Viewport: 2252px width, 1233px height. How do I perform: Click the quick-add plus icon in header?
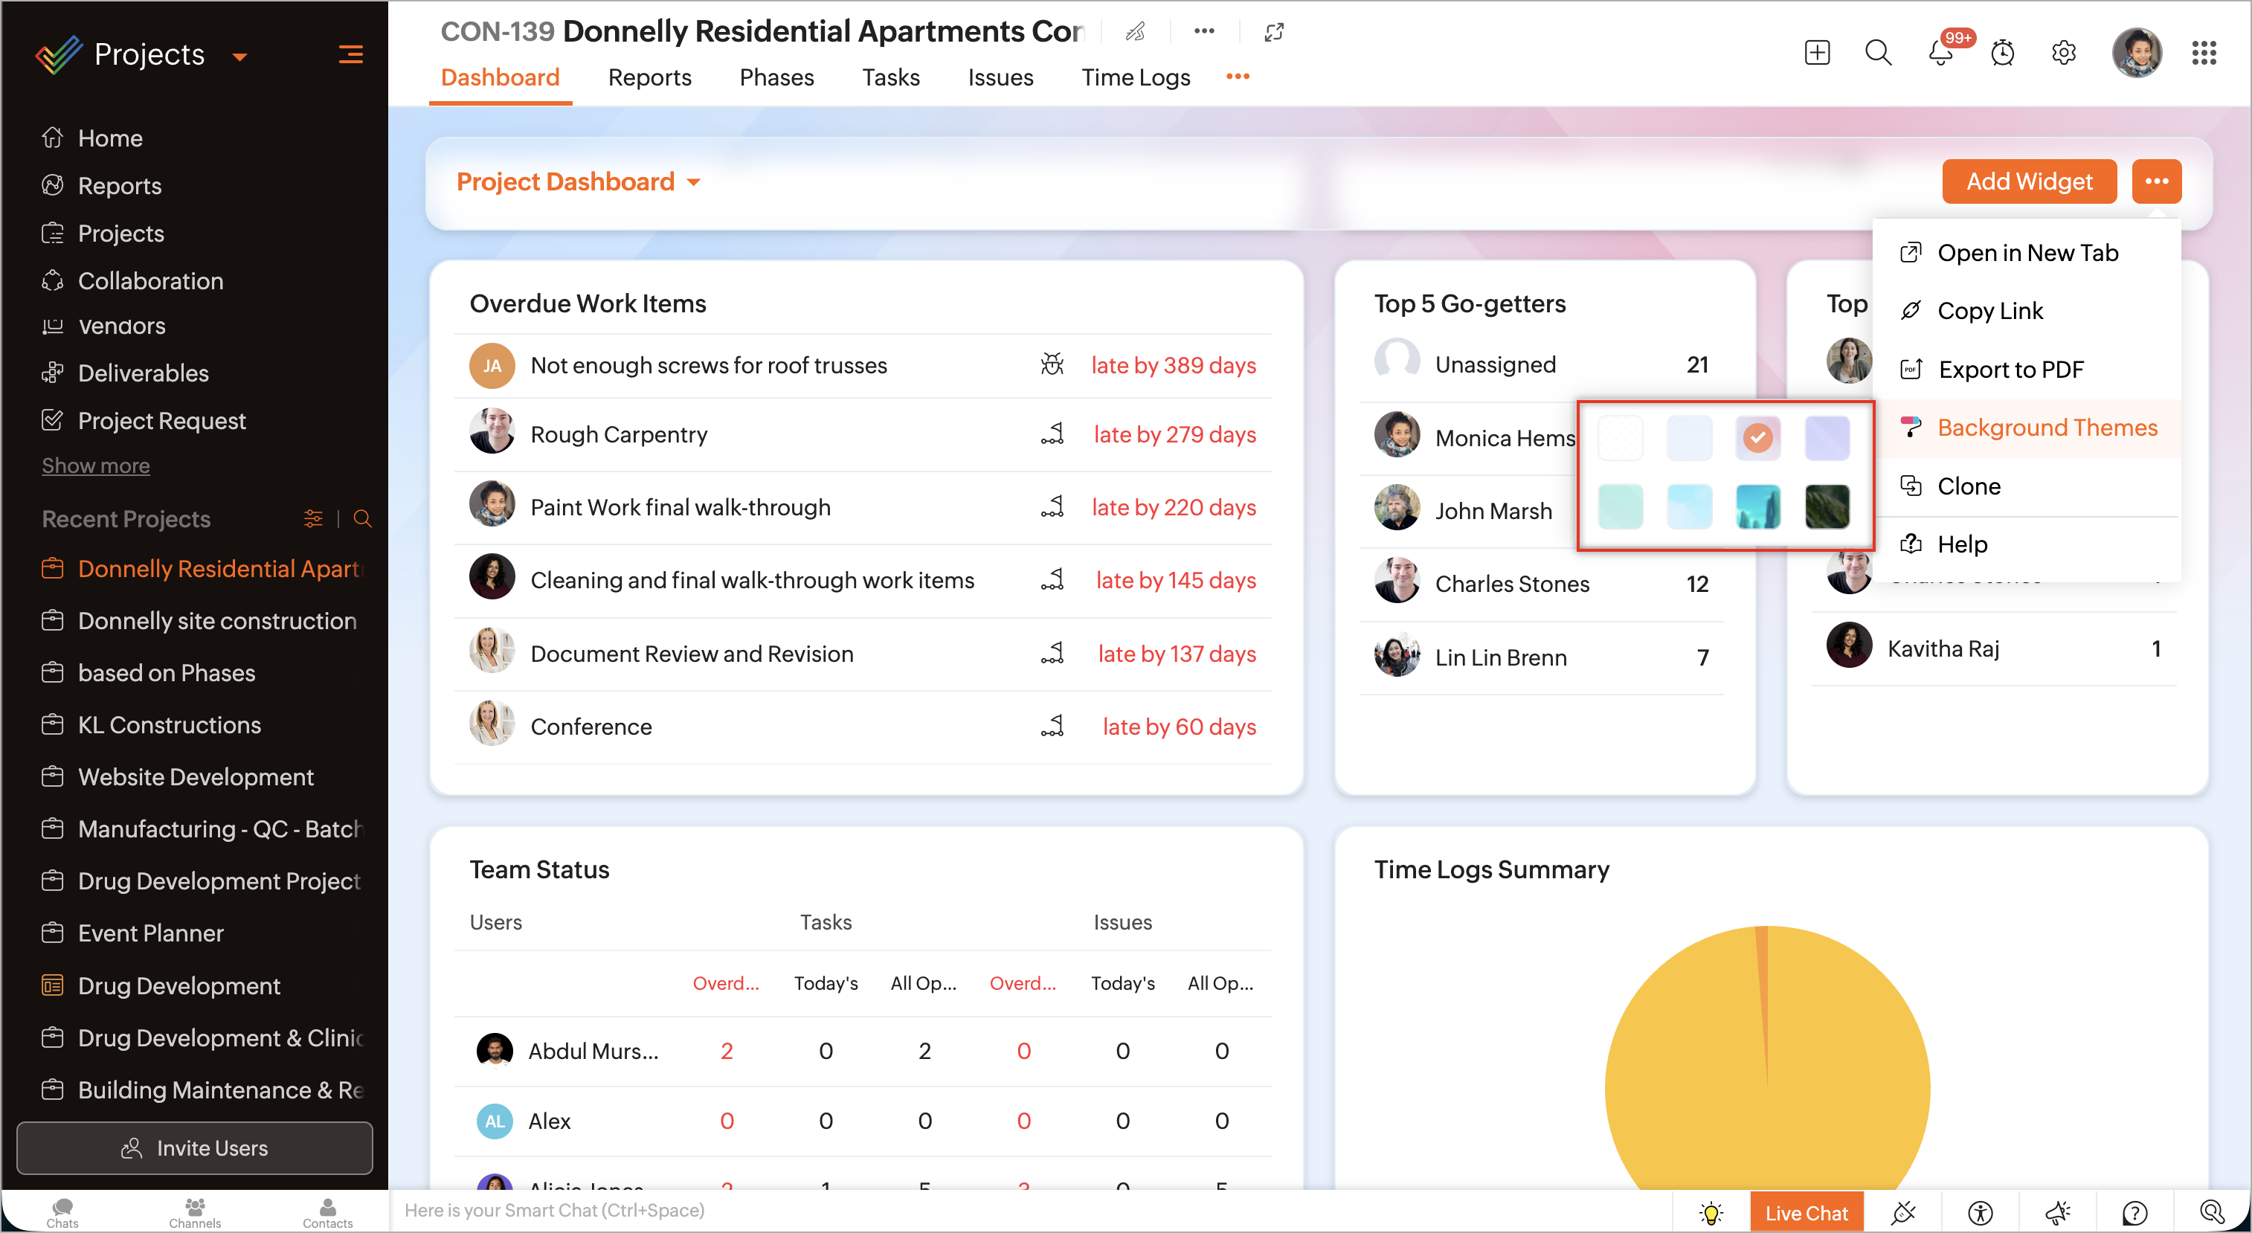coord(1817,53)
